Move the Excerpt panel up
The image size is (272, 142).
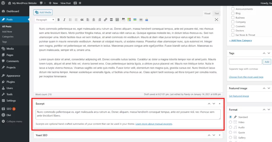click(x=209, y=104)
